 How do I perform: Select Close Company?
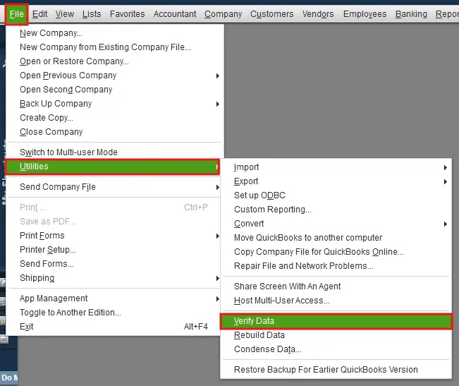click(x=115, y=132)
